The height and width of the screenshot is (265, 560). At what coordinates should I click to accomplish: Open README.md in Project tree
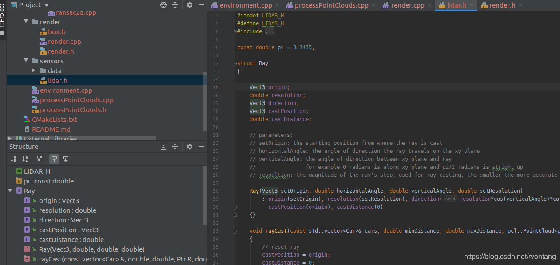click(x=51, y=129)
